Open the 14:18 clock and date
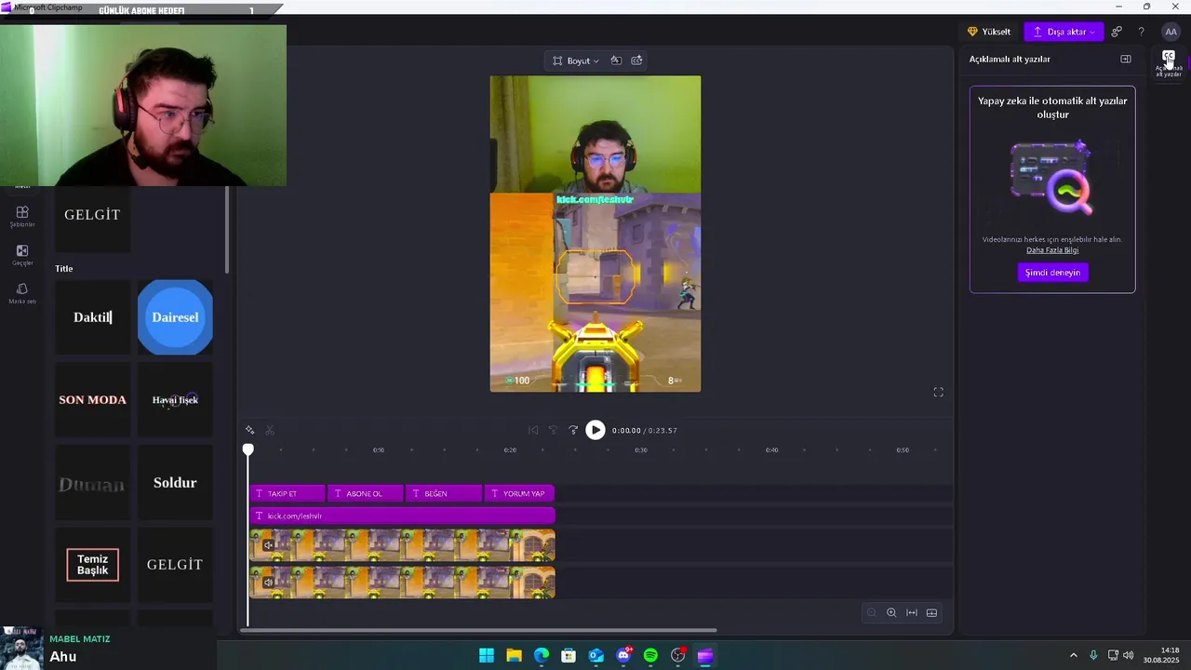1191x670 pixels. click(1161, 655)
